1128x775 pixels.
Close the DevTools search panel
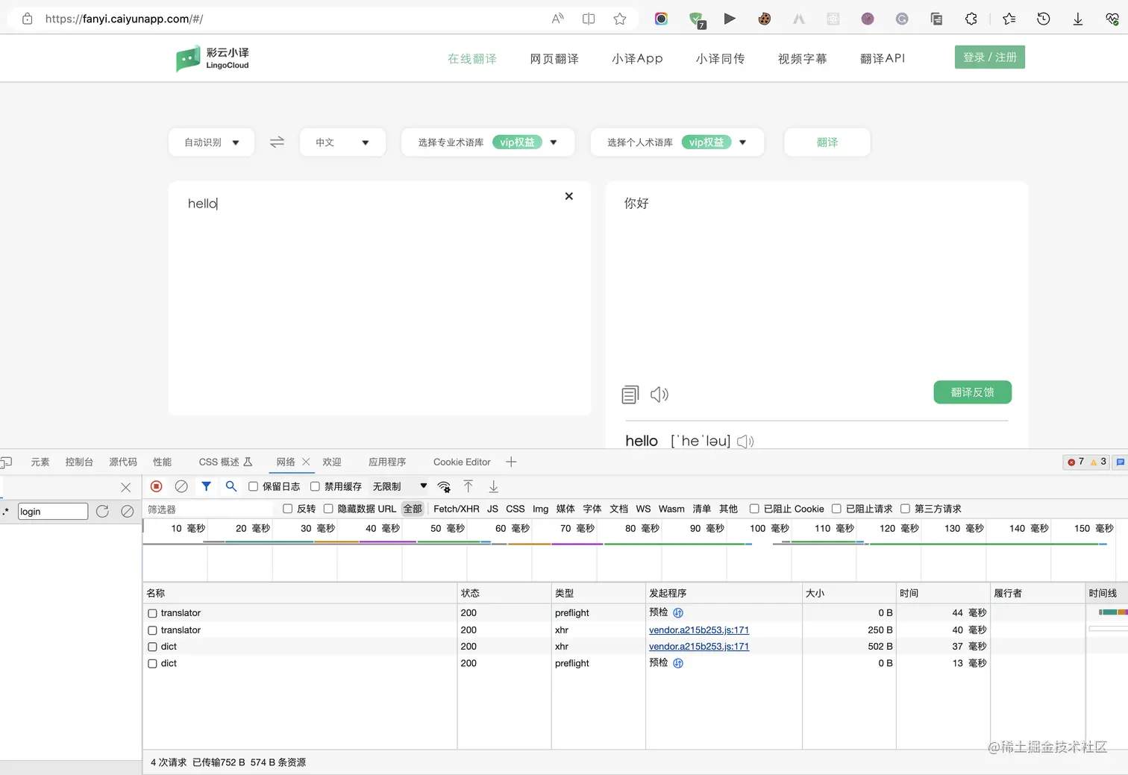[126, 487]
